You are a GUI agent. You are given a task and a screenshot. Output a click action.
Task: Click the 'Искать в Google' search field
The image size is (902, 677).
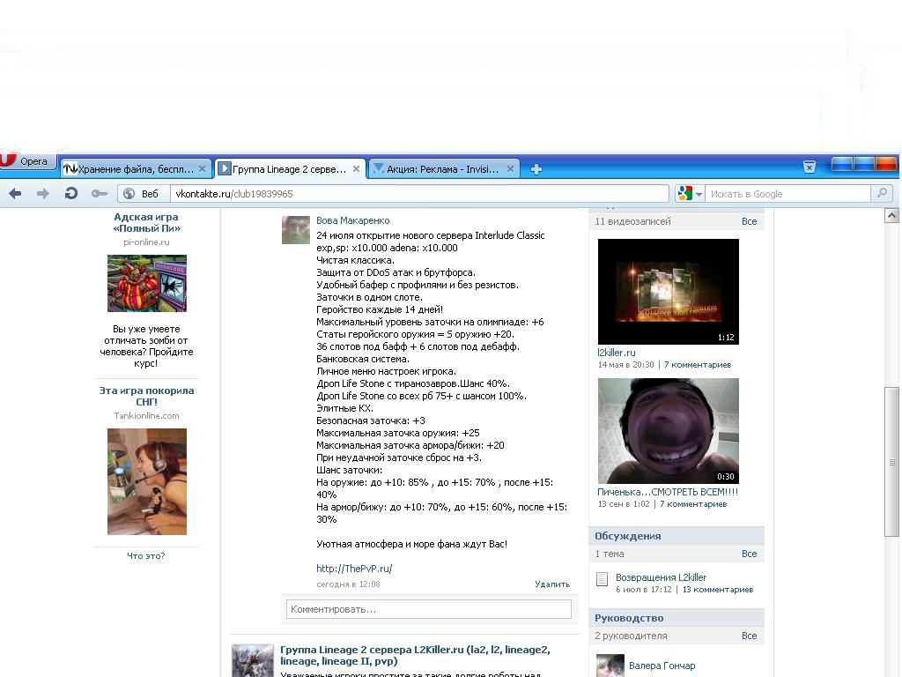[787, 194]
